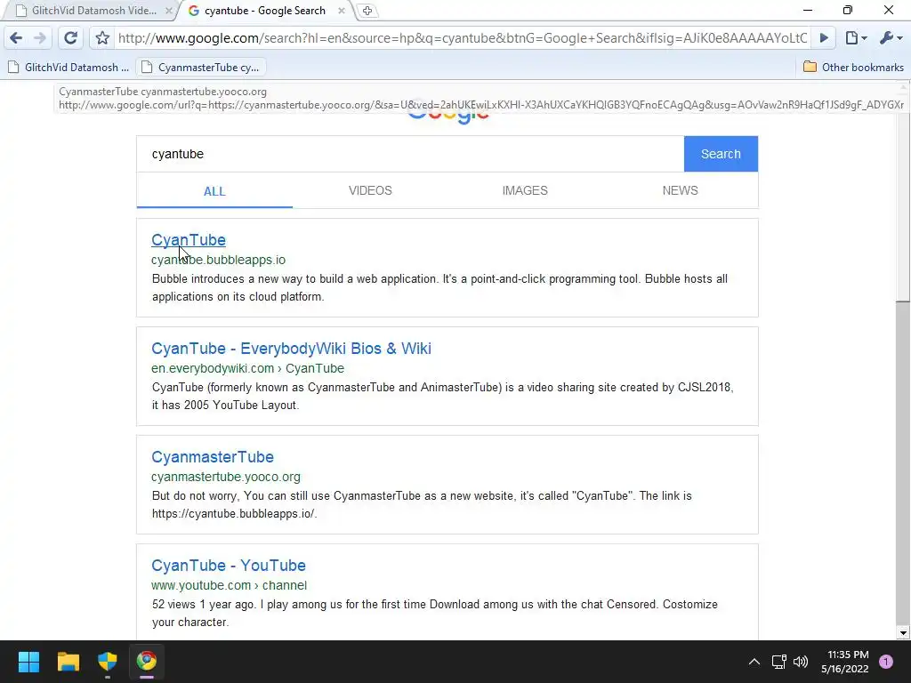Open the network icon in system tray
911x683 pixels.
point(778,662)
